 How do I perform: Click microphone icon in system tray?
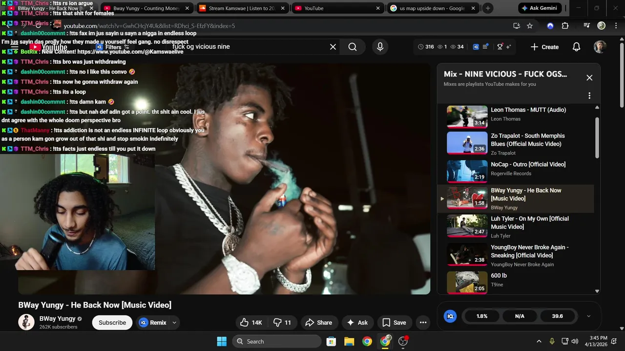tap(552, 341)
